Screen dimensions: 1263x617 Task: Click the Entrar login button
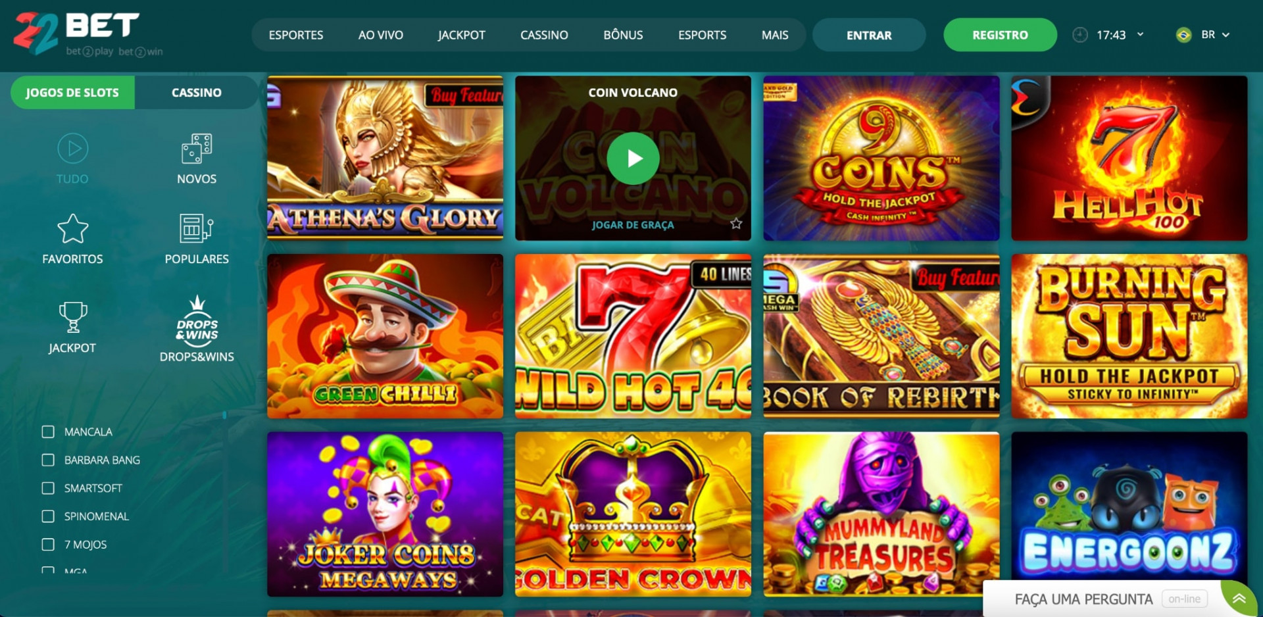click(x=869, y=35)
